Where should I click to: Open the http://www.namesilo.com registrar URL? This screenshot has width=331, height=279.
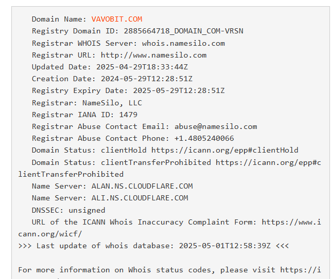153,55
